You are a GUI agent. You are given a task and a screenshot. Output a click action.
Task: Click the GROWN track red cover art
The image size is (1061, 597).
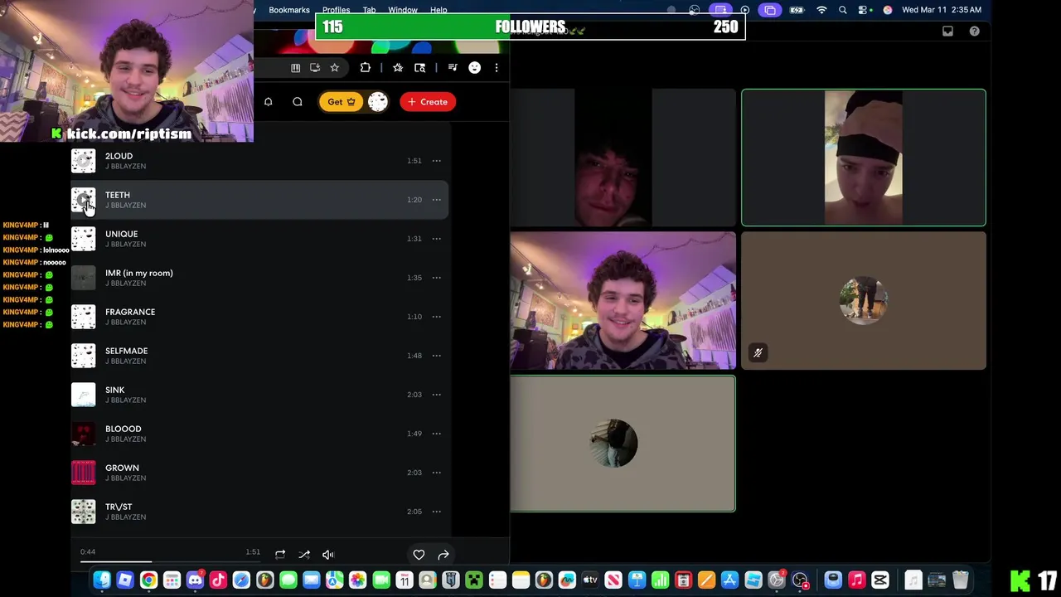pyautogui.click(x=83, y=473)
